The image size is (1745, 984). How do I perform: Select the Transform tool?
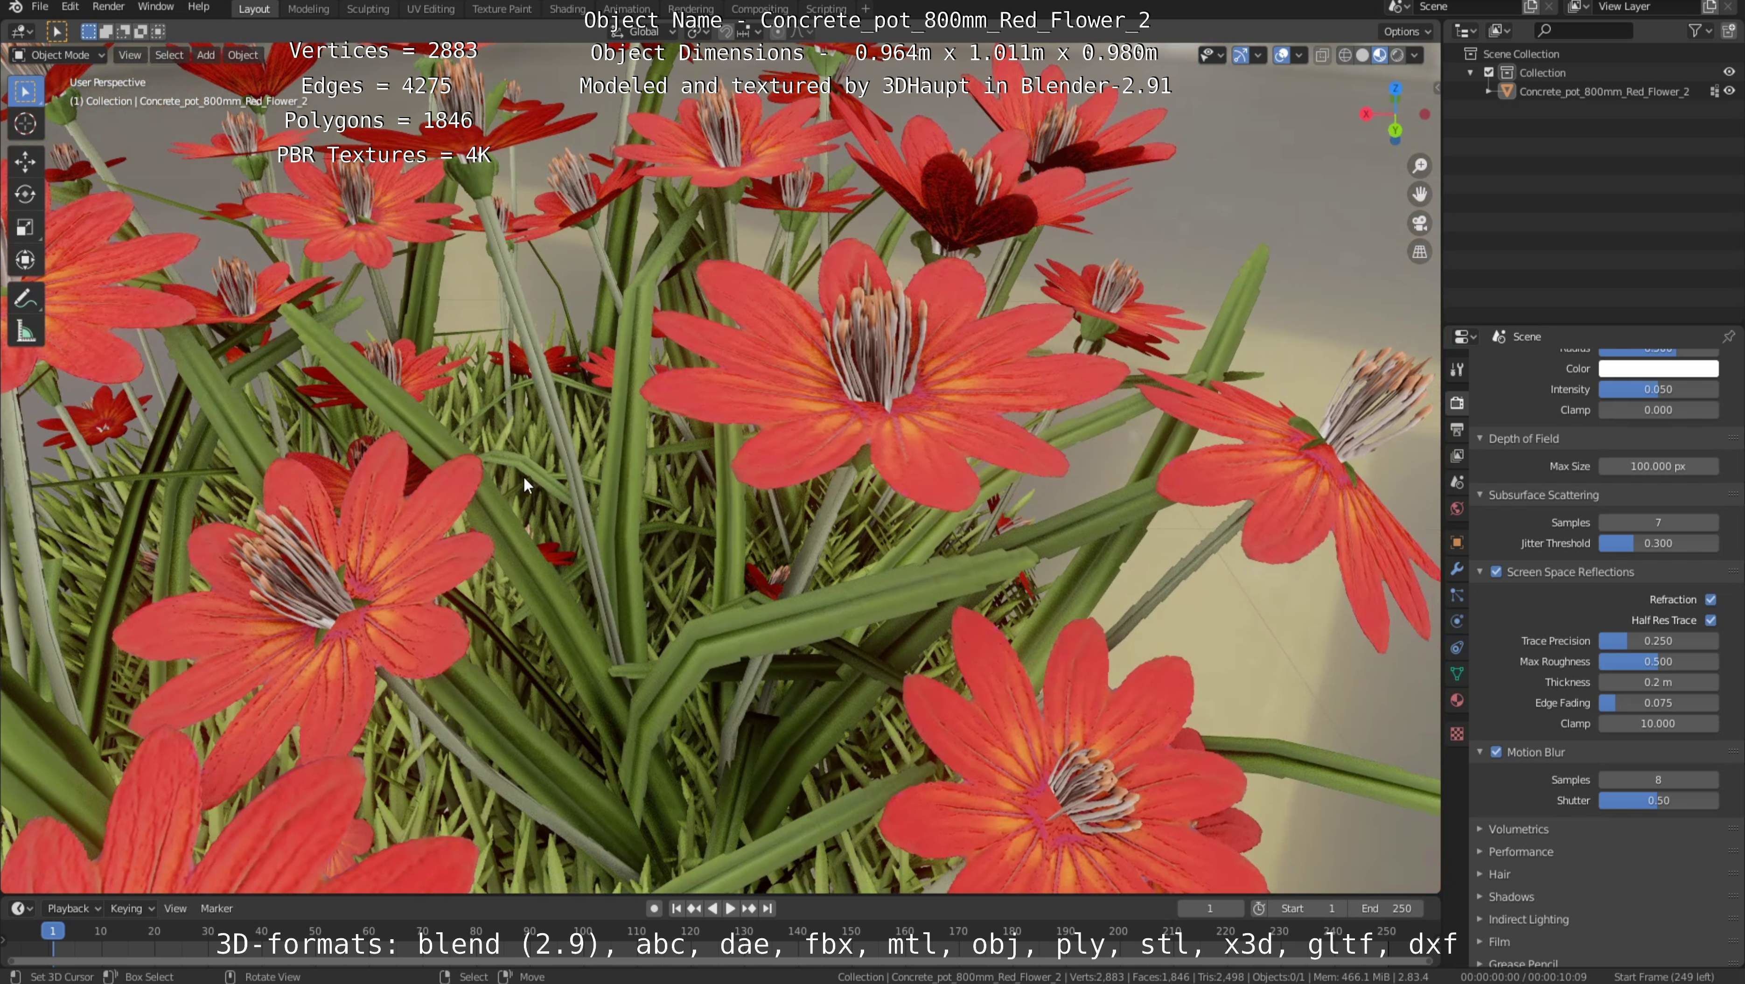point(25,260)
